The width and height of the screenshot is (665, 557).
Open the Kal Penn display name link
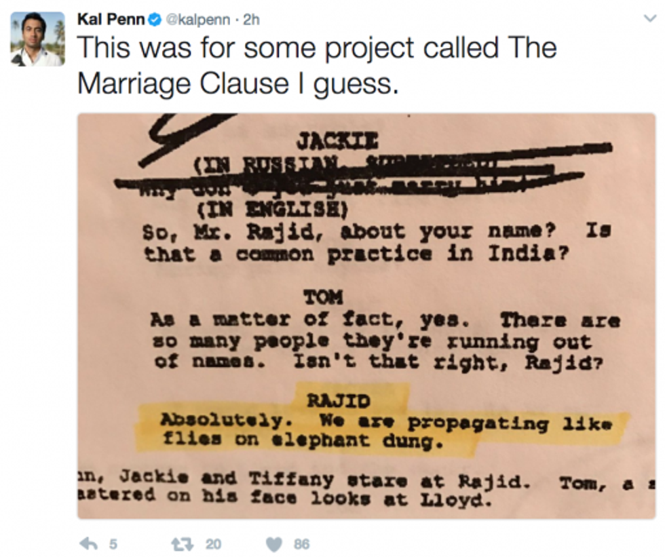111,20
